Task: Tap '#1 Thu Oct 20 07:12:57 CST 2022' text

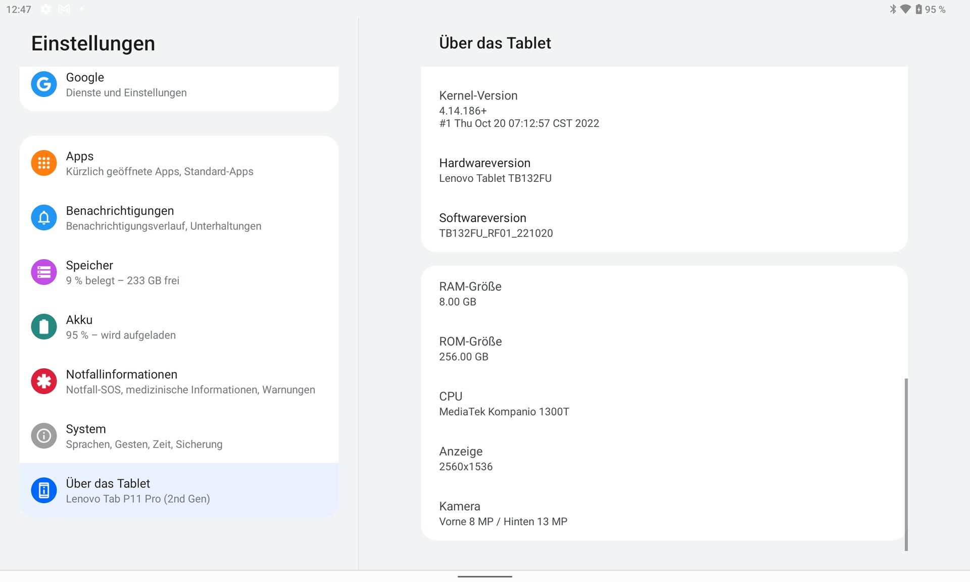Action: (x=519, y=123)
